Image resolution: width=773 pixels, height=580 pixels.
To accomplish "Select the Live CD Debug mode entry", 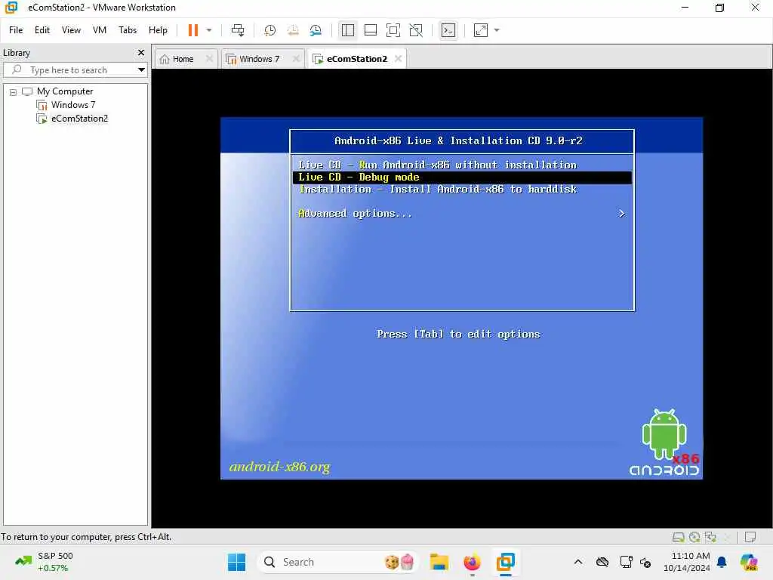I will 462,177.
